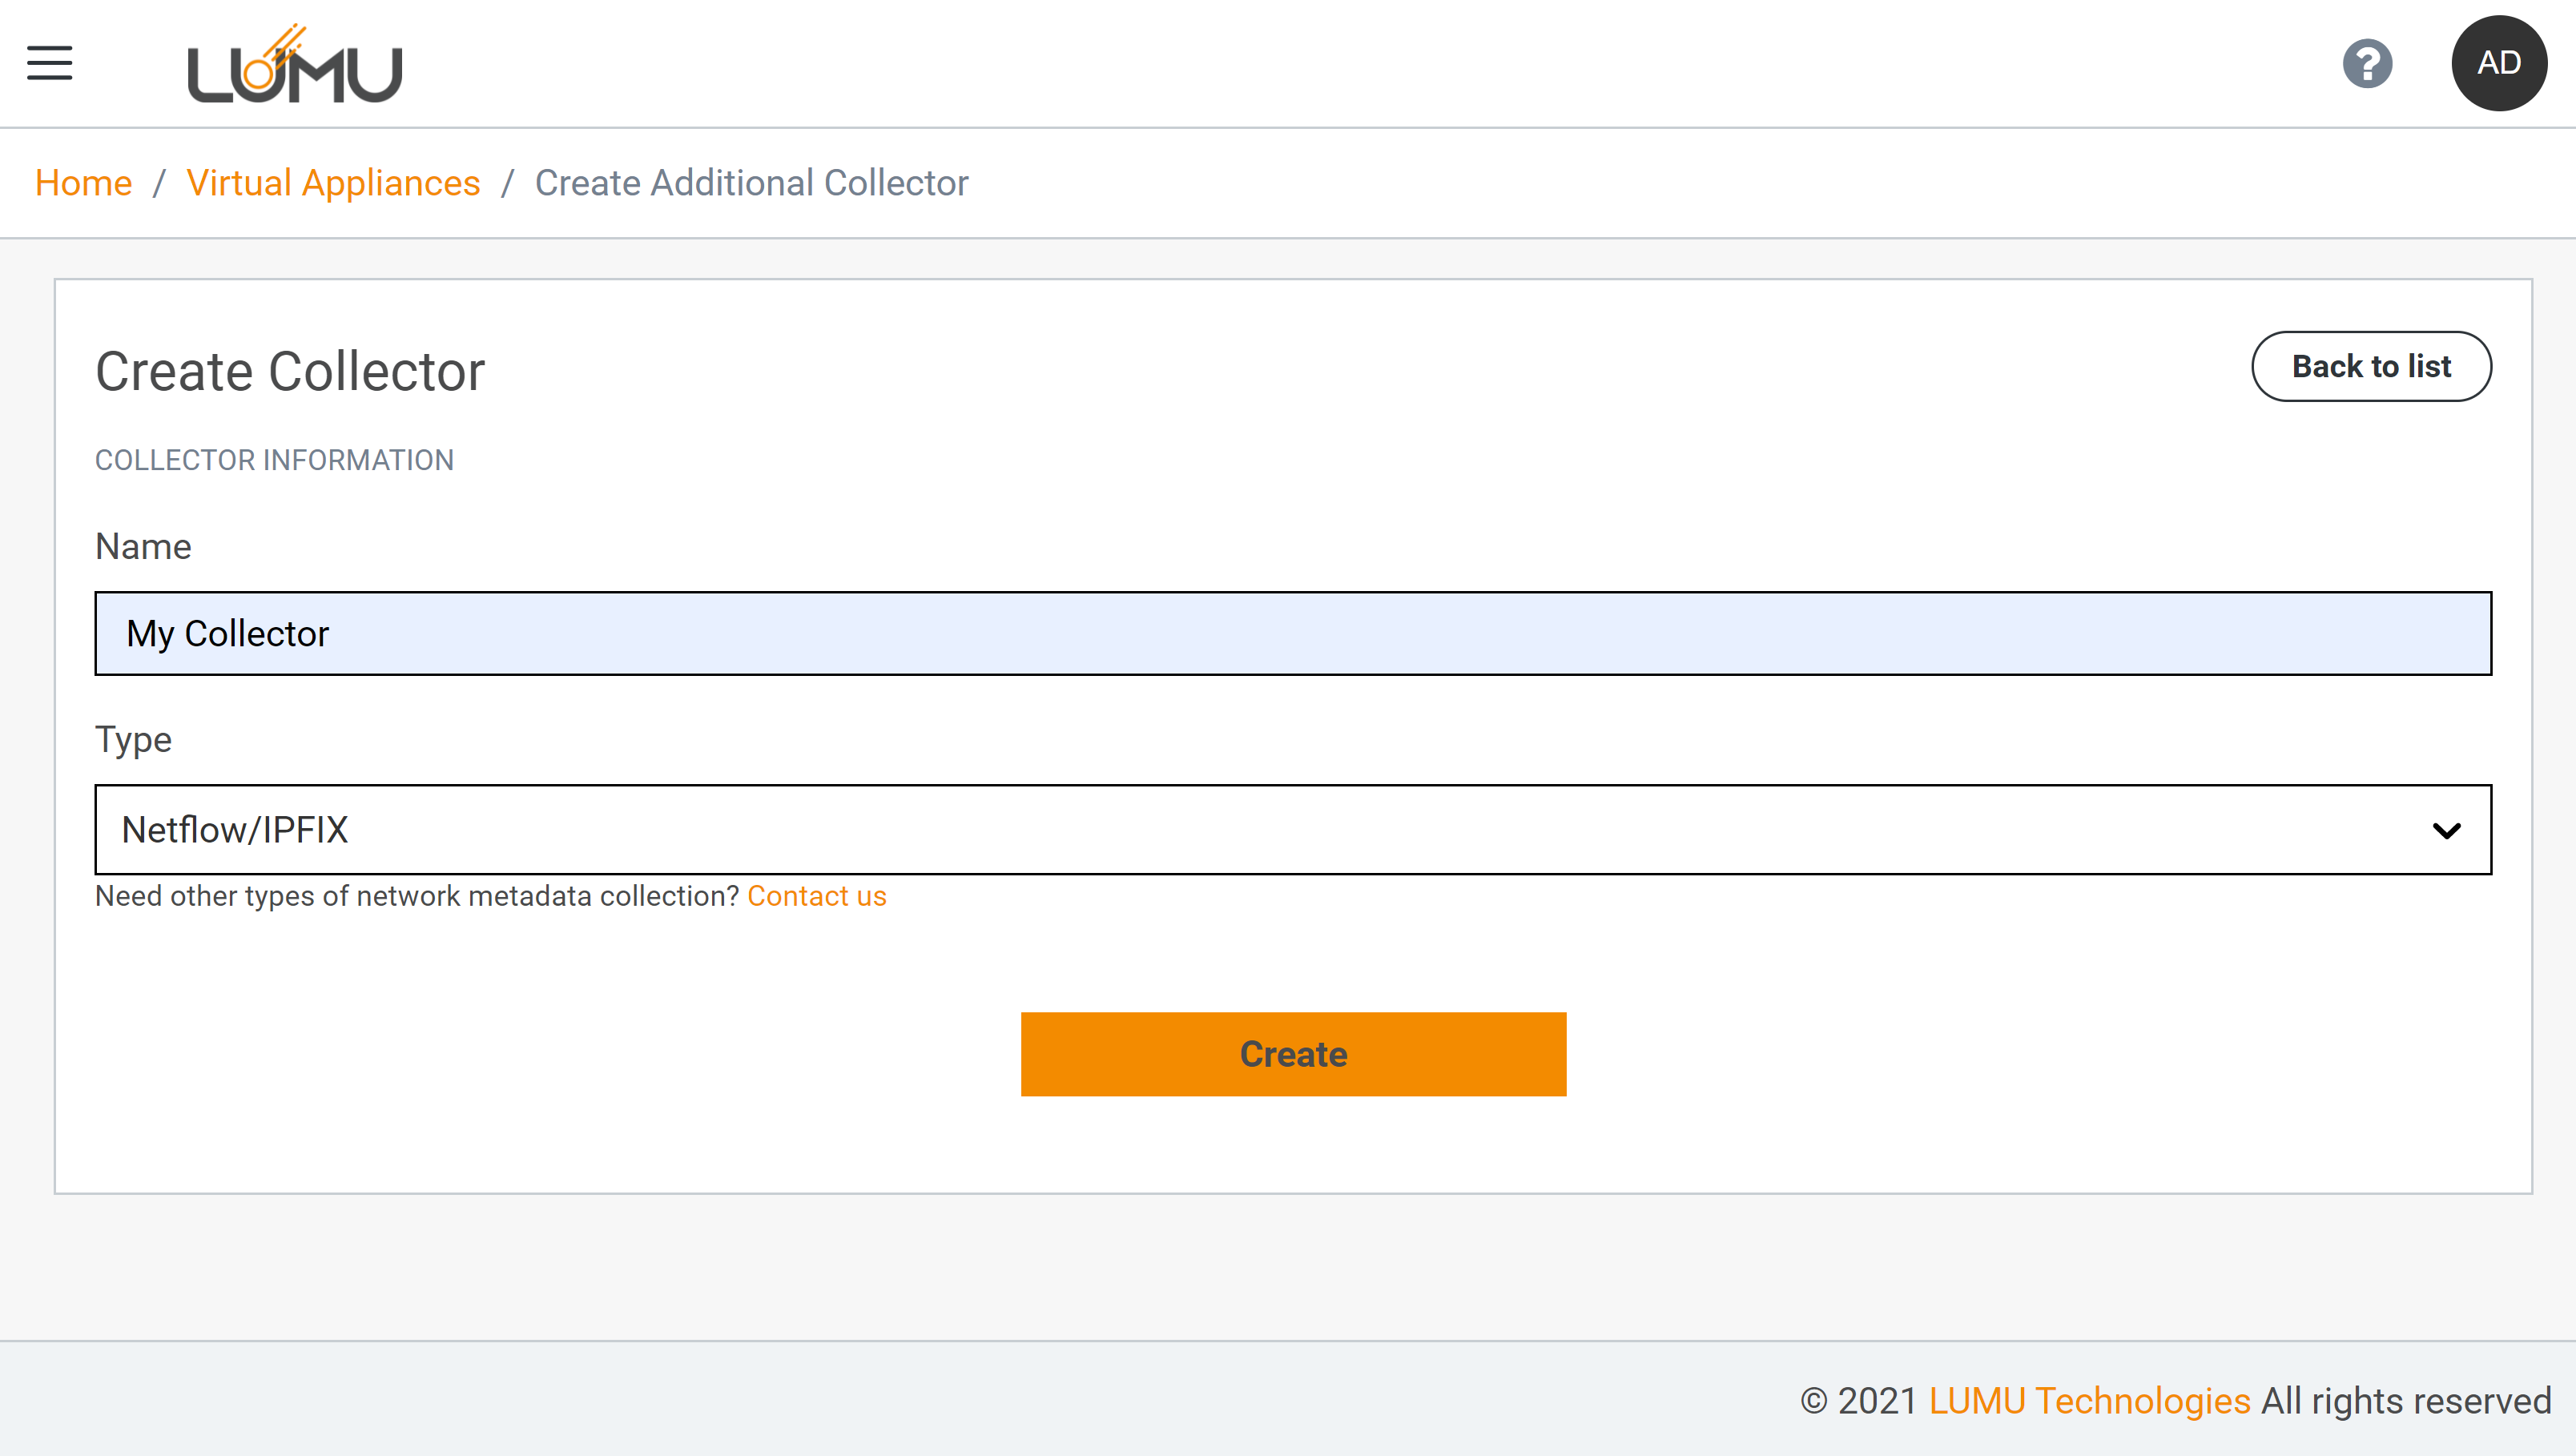2576x1456 pixels.
Task: Navigate to Virtual Appliances breadcrumb
Action: pos(333,183)
